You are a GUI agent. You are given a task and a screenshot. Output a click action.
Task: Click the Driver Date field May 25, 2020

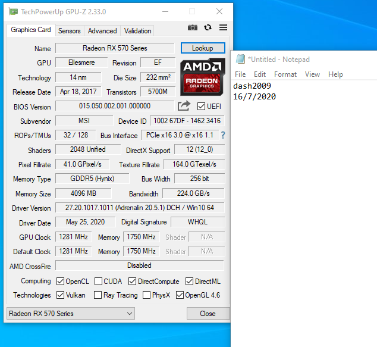[86, 222]
